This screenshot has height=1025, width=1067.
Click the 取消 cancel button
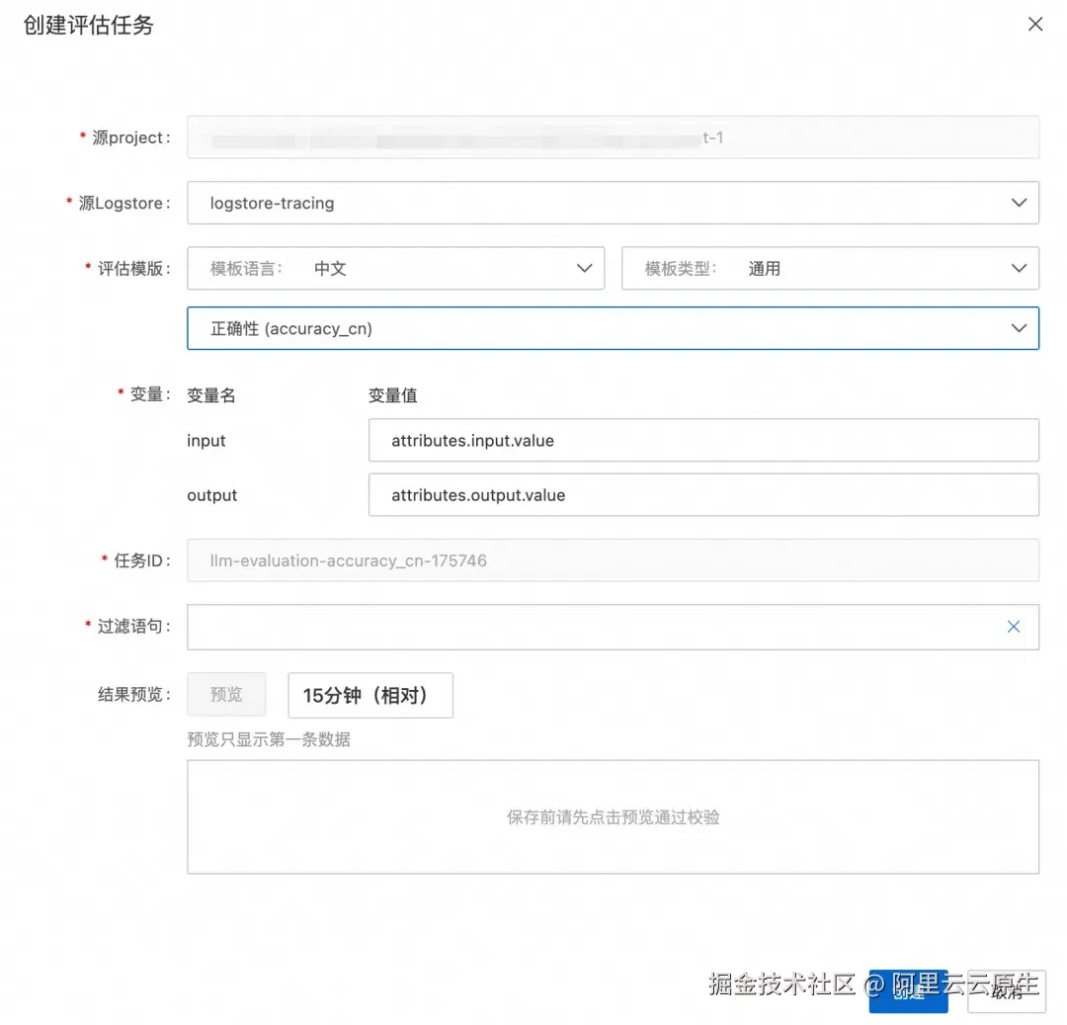[1006, 992]
